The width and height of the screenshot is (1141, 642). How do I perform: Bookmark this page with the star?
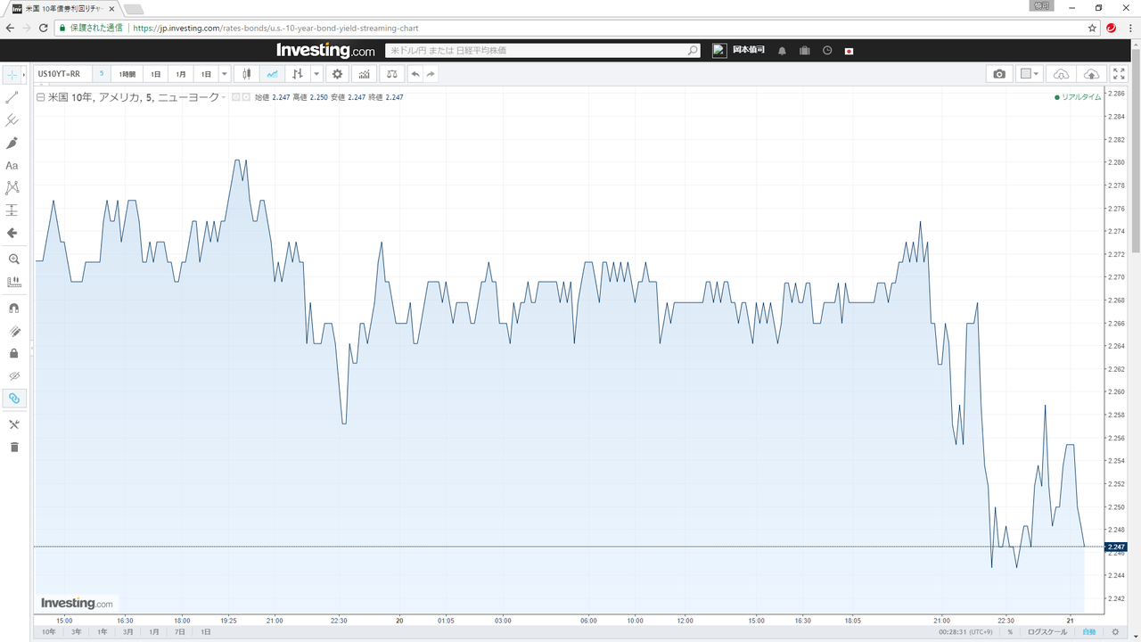[x=1093, y=28]
